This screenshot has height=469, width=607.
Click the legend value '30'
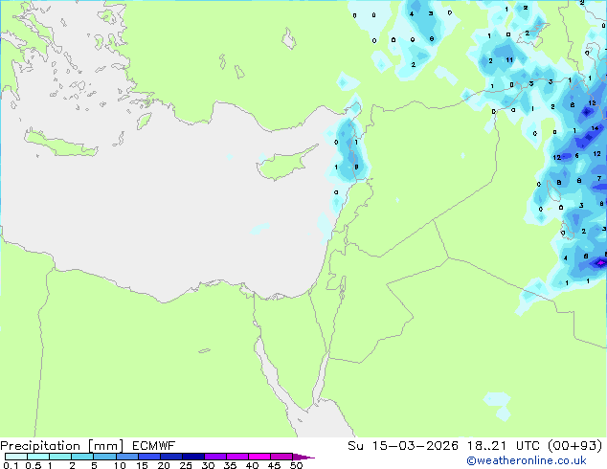coord(208,465)
